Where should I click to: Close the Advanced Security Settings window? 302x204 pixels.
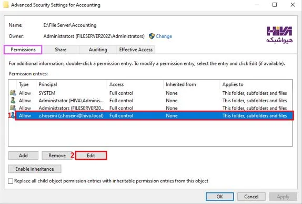[293, 5]
